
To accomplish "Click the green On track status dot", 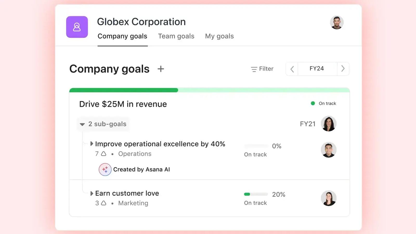I will pos(313,103).
